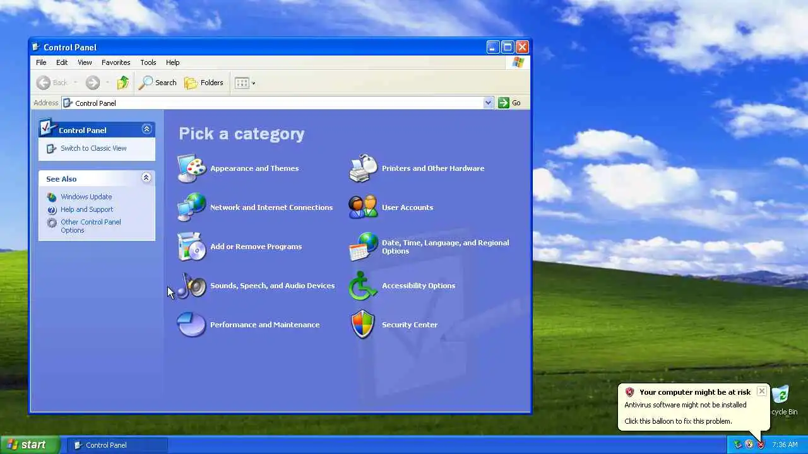
Task: Click the Search magnifier toolbar button
Action: coord(158,83)
